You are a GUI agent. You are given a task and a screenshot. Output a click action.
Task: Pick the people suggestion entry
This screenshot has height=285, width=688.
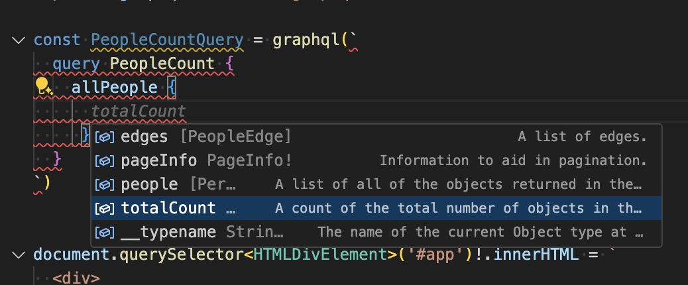(149, 184)
